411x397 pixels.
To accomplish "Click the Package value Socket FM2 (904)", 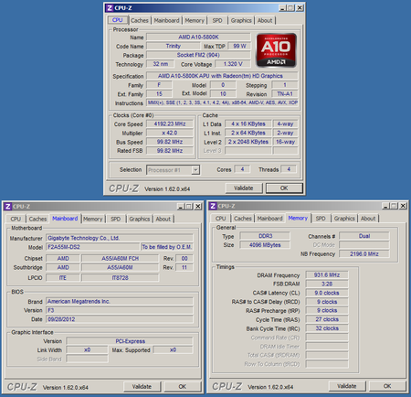I will pyautogui.click(x=198, y=55).
